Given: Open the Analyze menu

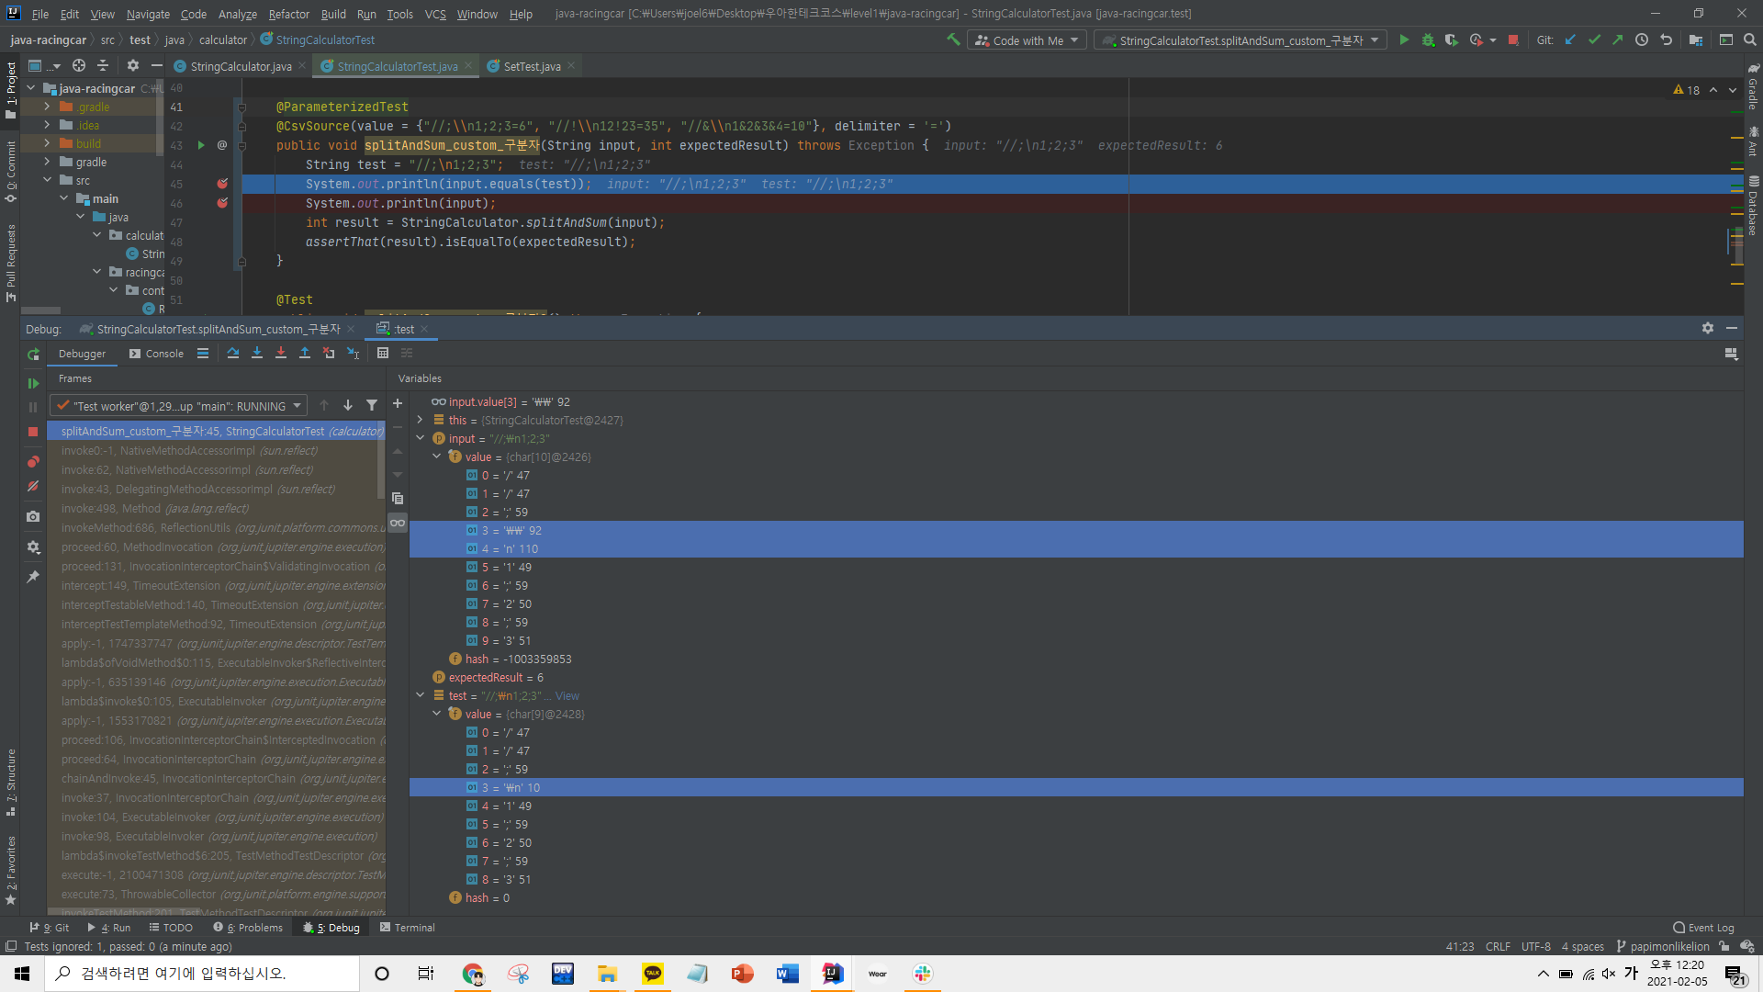Looking at the screenshot, I should click(237, 14).
